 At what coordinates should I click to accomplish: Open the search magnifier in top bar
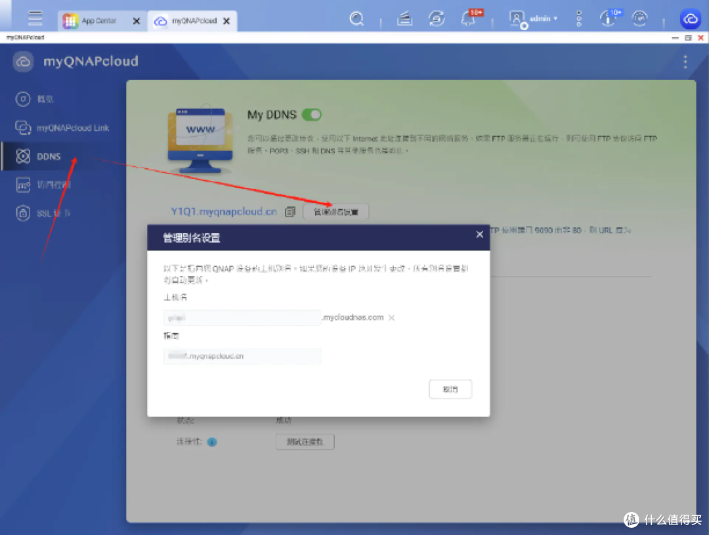coord(356,18)
